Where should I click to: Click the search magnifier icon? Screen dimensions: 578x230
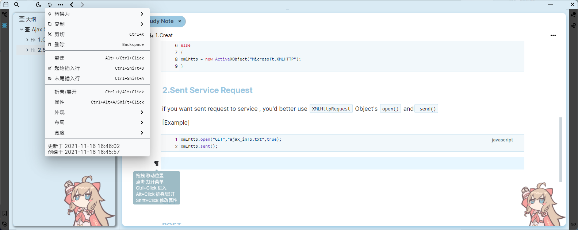(x=17, y=5)
